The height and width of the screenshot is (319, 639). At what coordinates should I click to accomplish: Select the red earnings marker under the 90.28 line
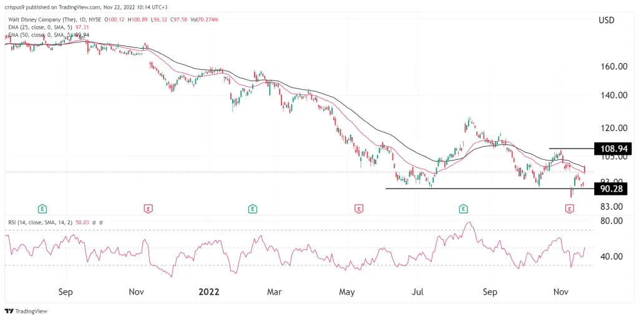569,209
